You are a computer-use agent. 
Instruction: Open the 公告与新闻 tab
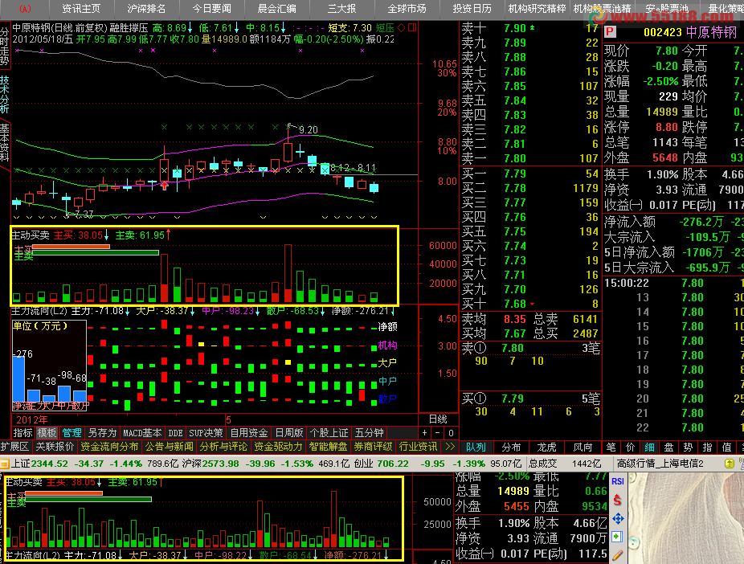point(169,447)
